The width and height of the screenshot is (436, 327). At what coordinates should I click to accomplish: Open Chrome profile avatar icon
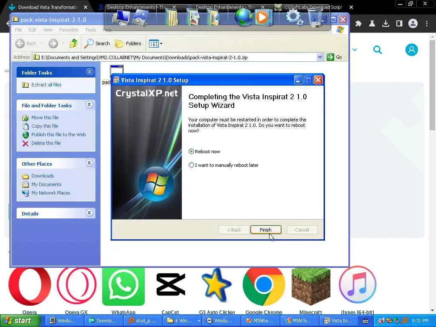413,24
